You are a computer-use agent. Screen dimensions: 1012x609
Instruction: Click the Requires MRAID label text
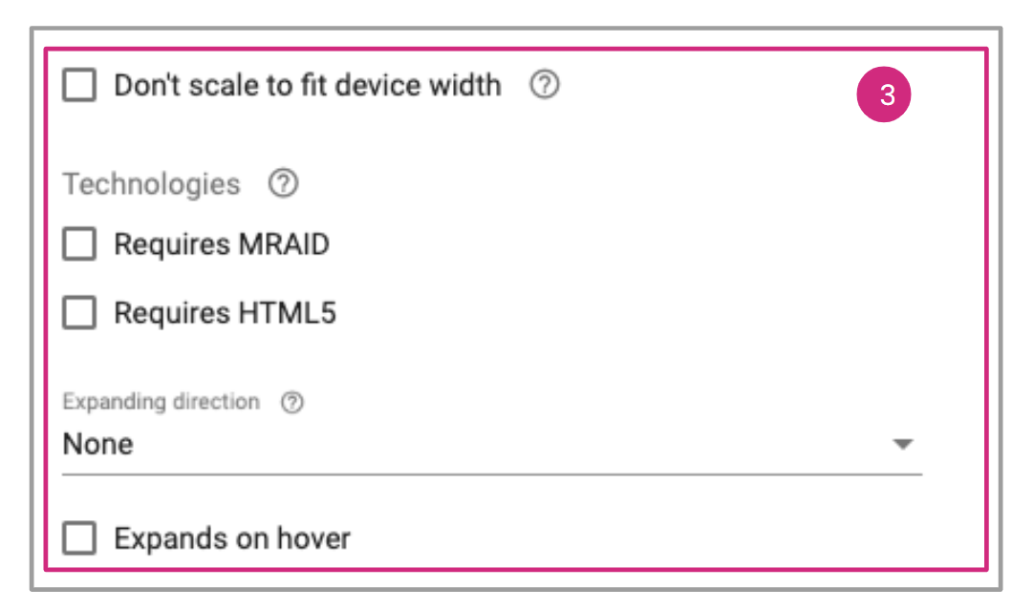[x=221, y=245]
